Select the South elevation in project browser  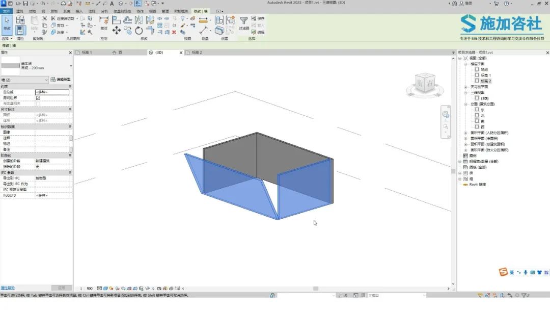pos(482,121)
